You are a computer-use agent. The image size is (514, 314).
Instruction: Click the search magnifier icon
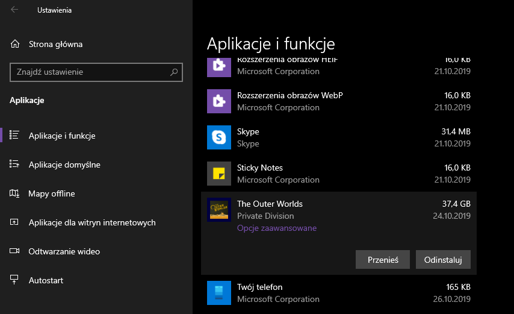[174, 72]
